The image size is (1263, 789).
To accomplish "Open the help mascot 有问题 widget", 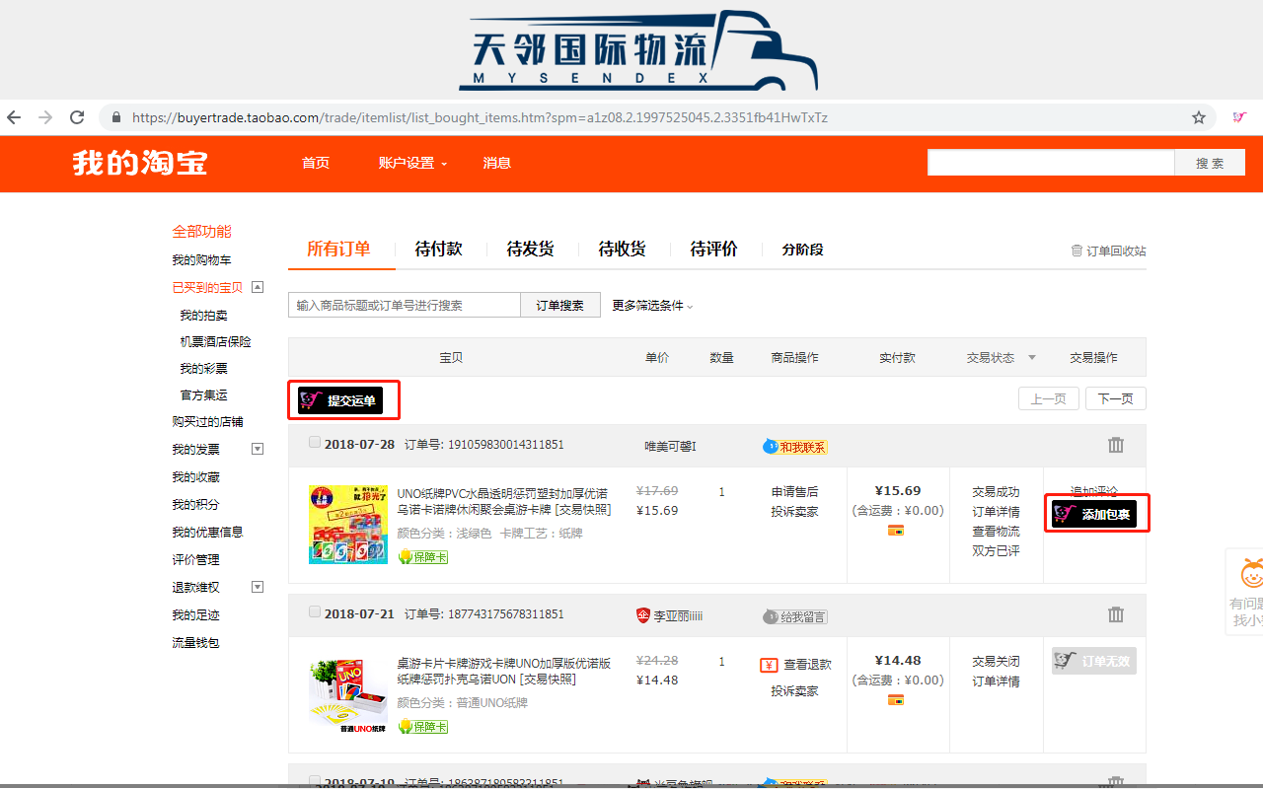I will coord(1244,590).
